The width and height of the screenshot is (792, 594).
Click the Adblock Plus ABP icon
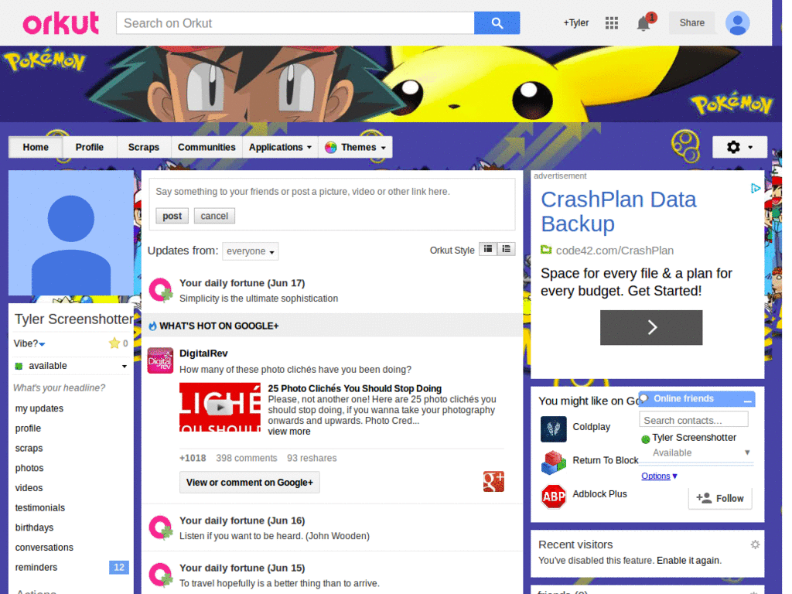coord(553,497)
